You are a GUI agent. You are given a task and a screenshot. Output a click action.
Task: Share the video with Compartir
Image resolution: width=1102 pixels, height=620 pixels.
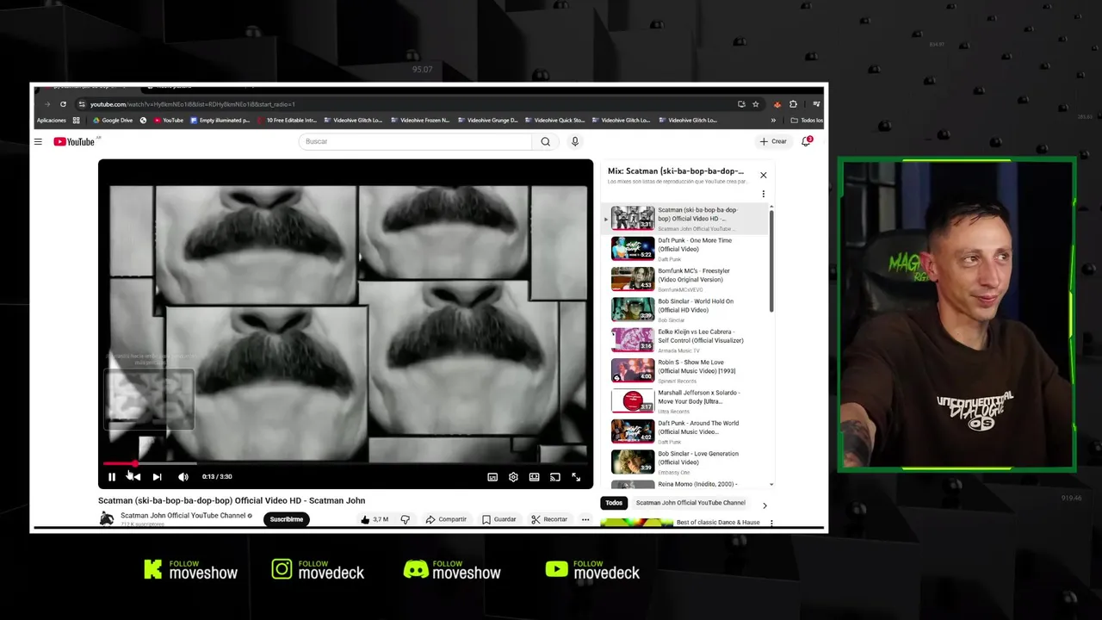point(446,519)
